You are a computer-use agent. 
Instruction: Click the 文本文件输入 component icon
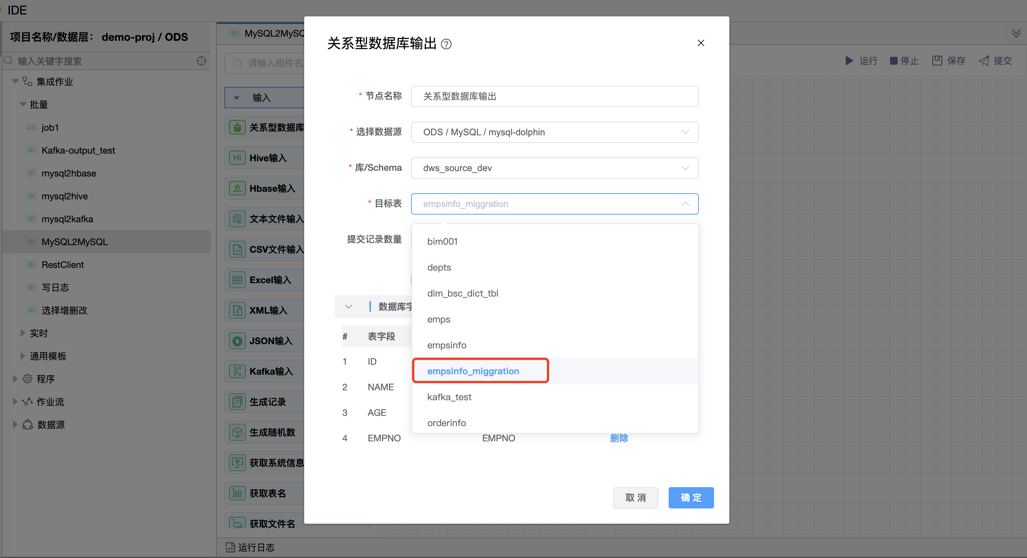click(x=237, y=219)
